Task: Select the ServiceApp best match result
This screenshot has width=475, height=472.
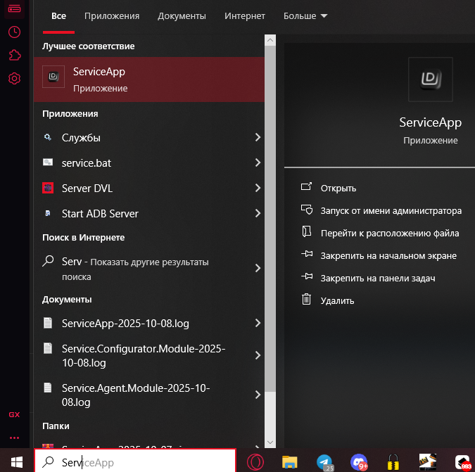Action: click(x=148, y=79)
